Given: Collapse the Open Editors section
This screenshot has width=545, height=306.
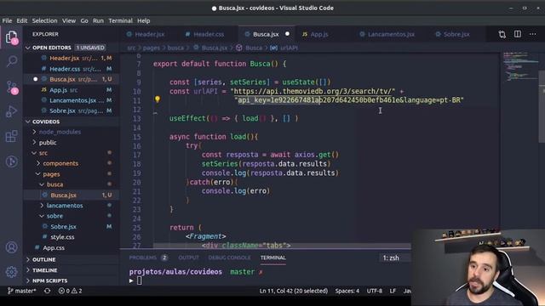Looking at the screenshot, I should [72, 48].
